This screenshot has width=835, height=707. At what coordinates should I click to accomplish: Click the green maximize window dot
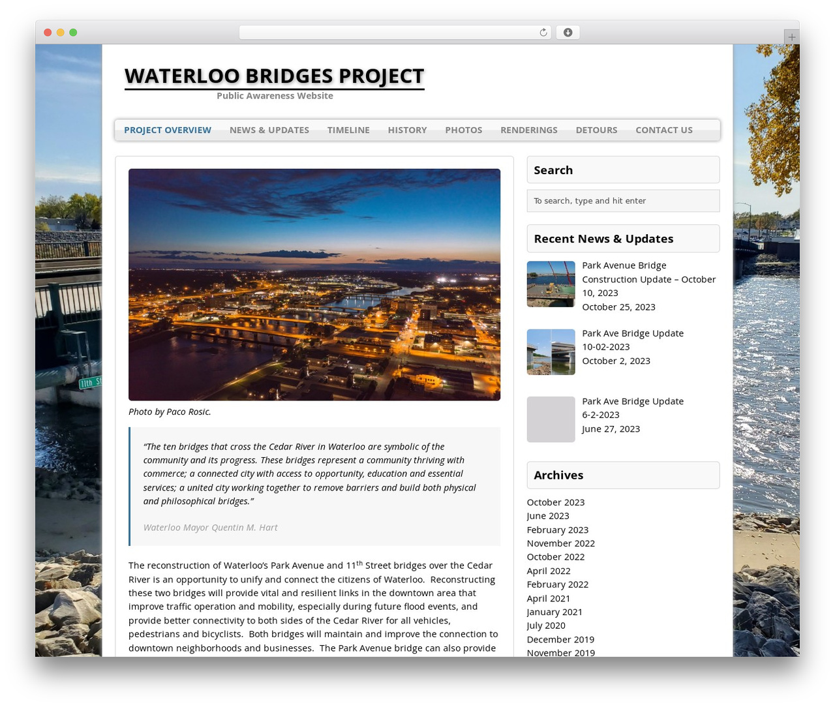tap(73, 33)
